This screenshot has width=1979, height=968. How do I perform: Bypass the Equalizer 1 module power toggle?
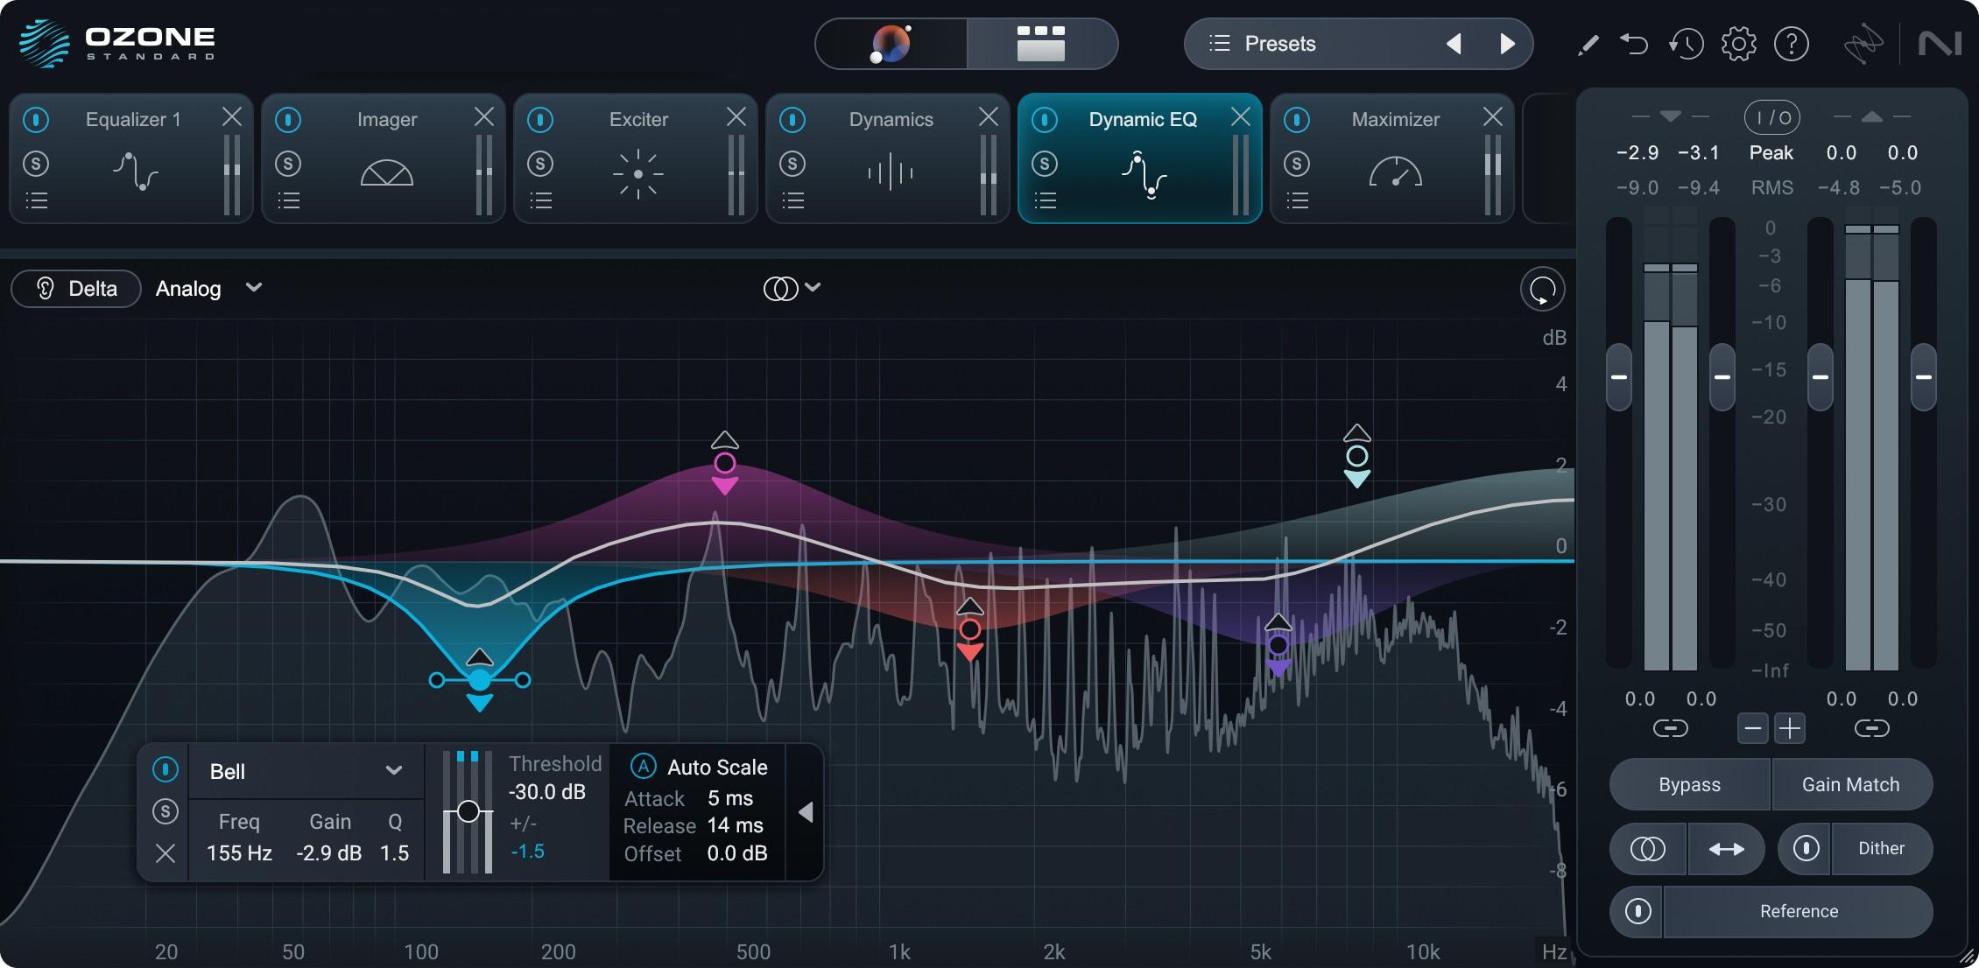tap(36, 119)
